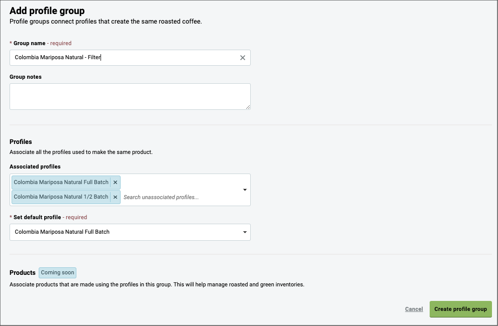This screenshot has height=326, width=498.
Task: Click the Create profile group button
Action: click(x=460, y=309)
